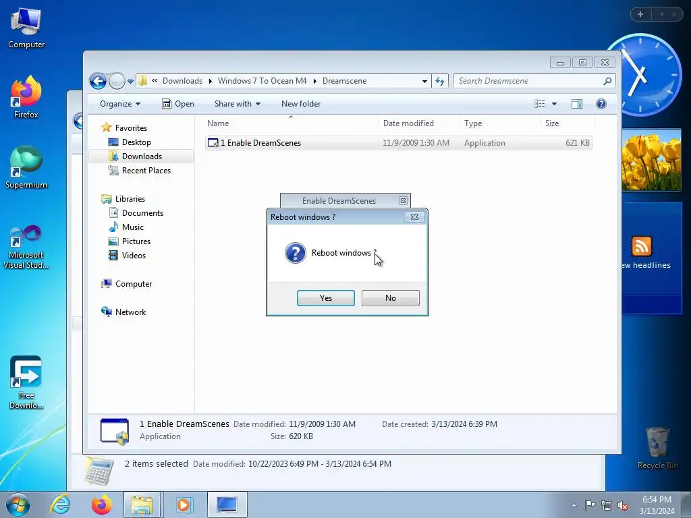Open the Documents library

142,213
